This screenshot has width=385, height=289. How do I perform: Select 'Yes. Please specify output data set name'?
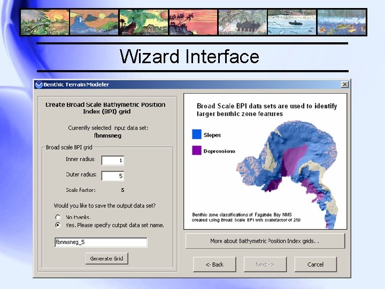pos(58,225)
